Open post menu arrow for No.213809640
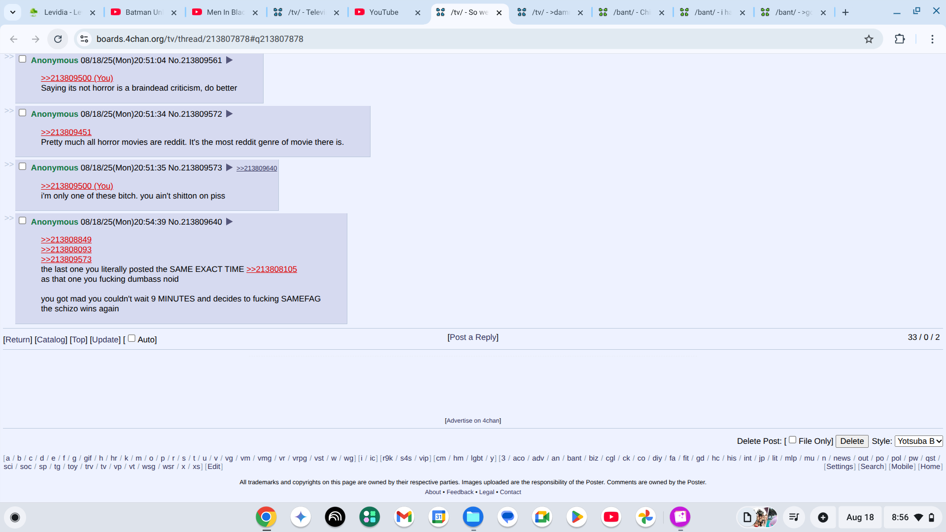946x532 pixels. [229, 222]
